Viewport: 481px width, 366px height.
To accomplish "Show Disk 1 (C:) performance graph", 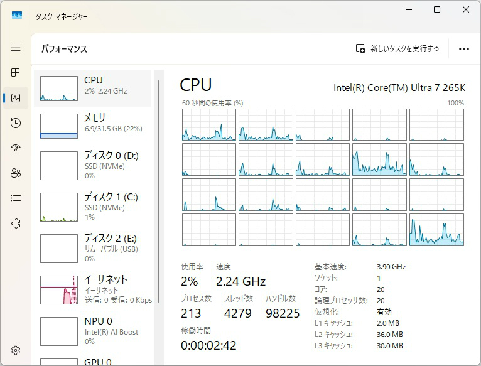I will point(94,207).
